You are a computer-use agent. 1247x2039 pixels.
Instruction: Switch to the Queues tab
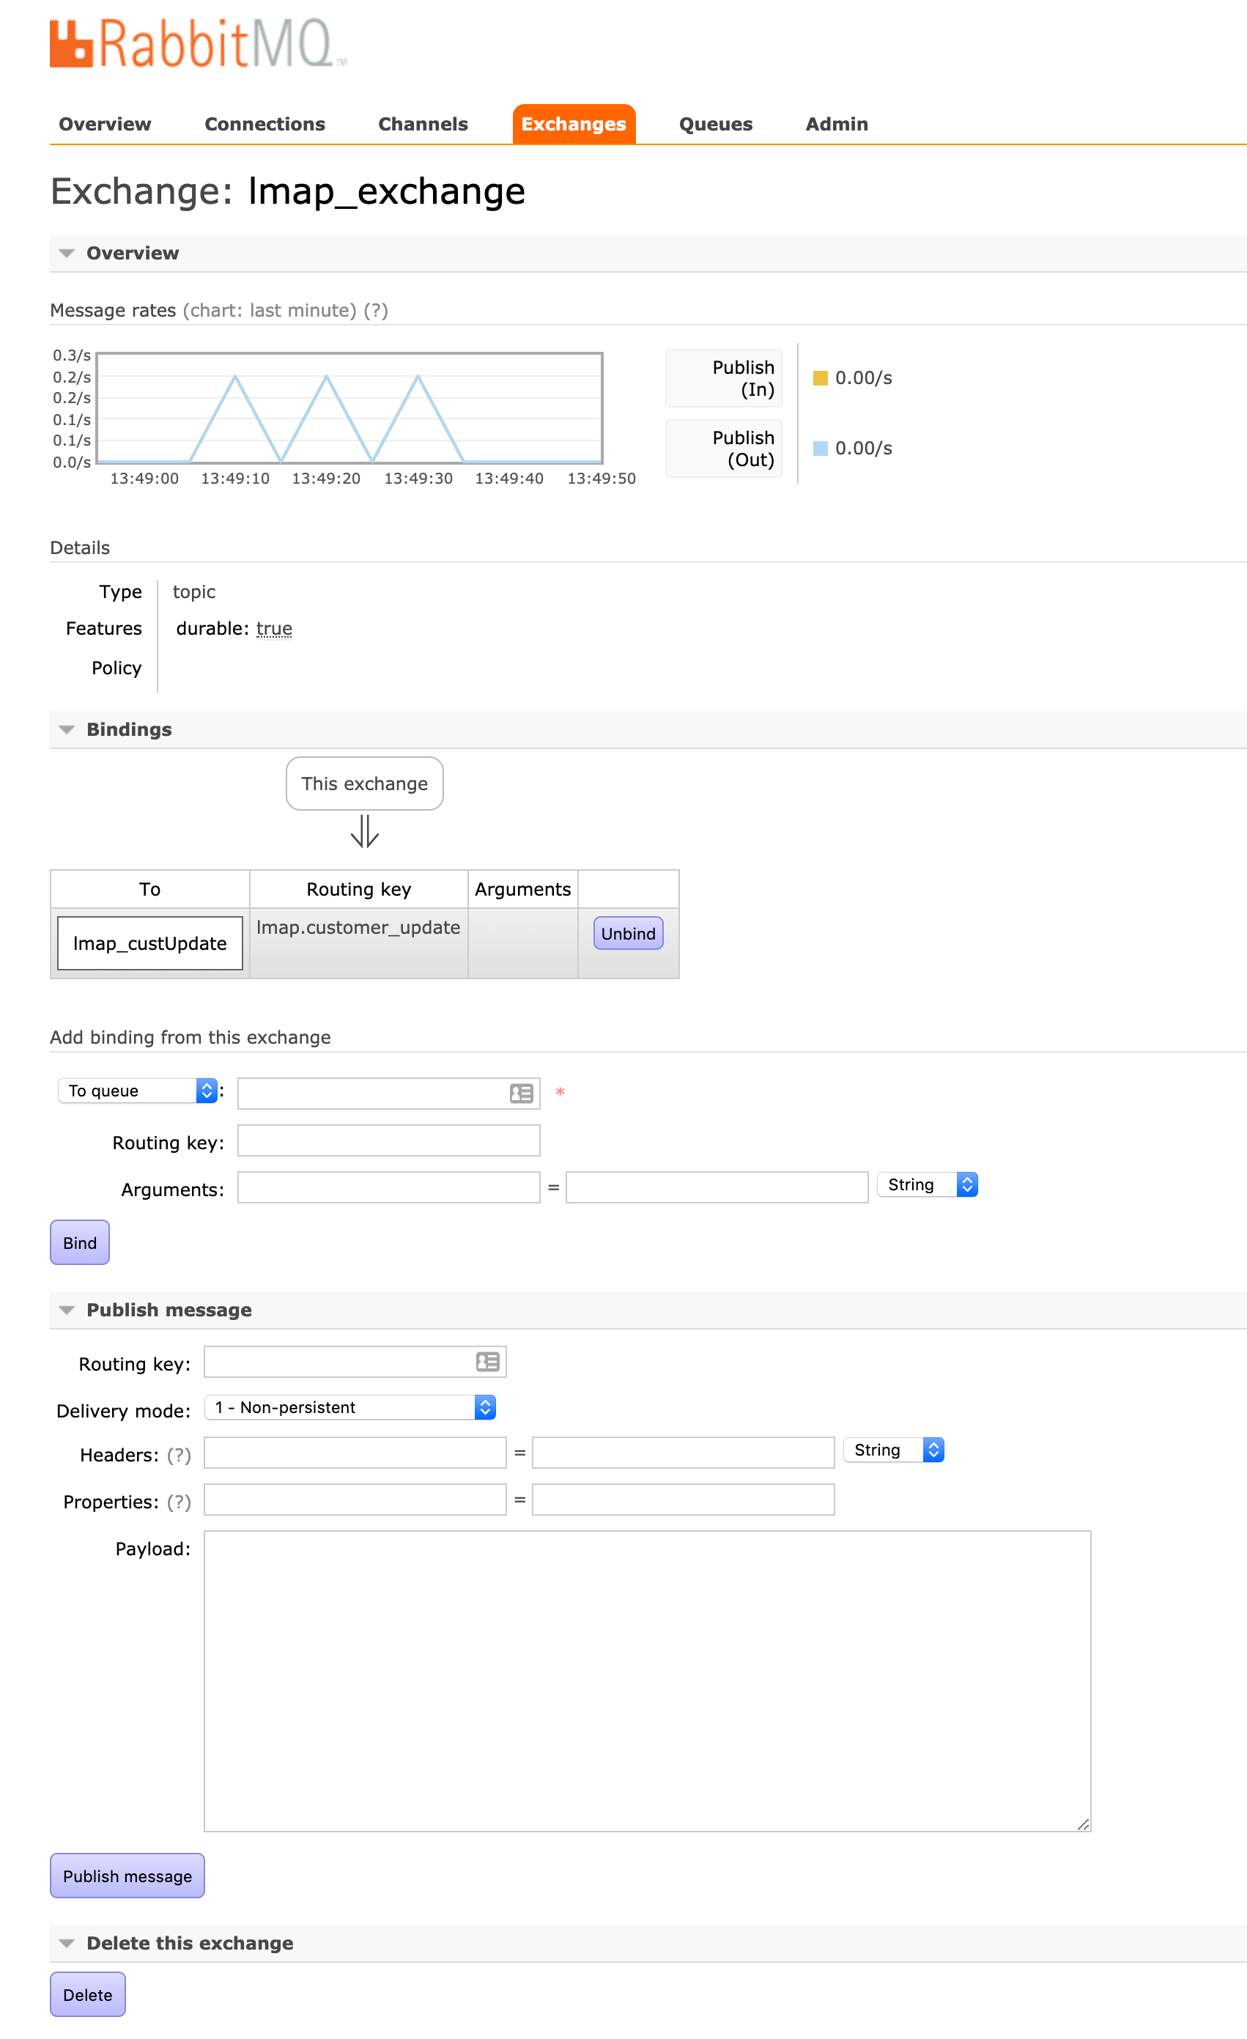tap(715, 124)
